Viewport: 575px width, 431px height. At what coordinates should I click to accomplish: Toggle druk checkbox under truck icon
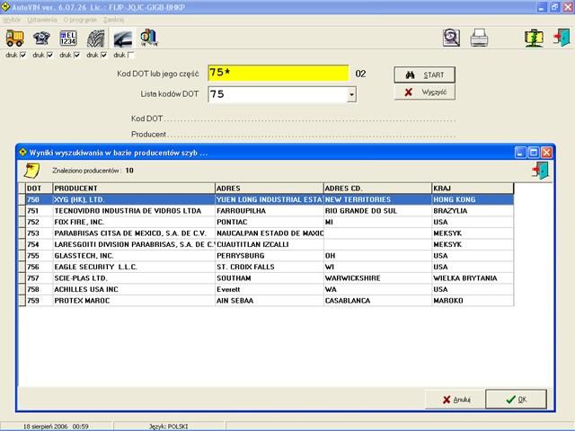(23, 55)
